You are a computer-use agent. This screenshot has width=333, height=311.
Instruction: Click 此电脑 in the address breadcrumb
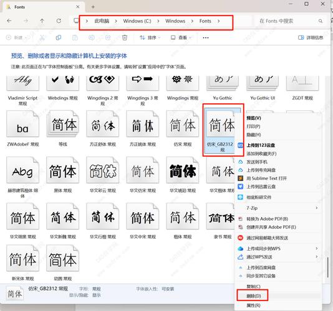click(102, 21)
